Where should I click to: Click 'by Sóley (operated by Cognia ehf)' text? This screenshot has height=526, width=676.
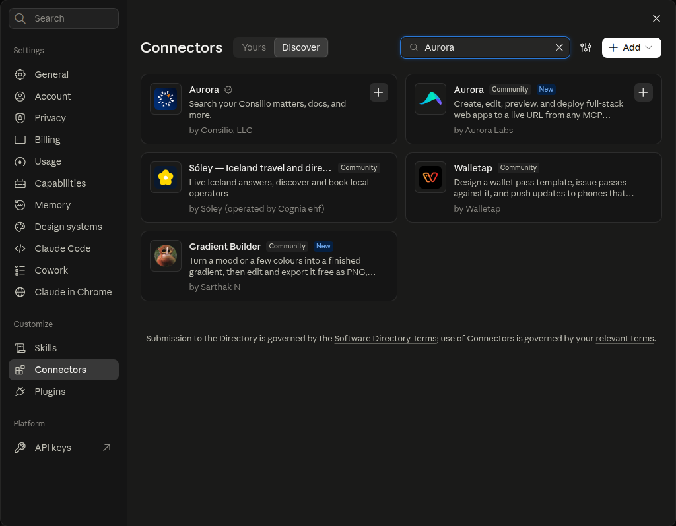point(257,208)
